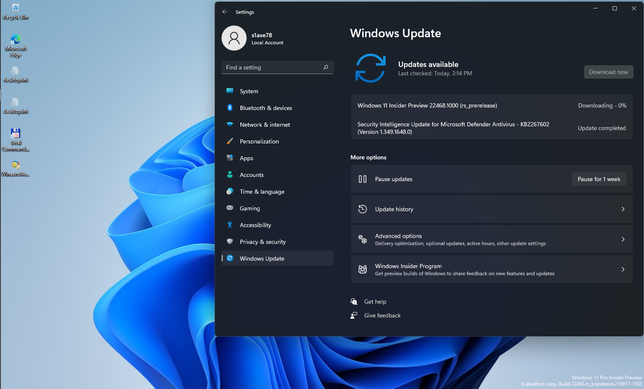Open the Advanced options row
644x389 pixels.
tap(492, 239)
